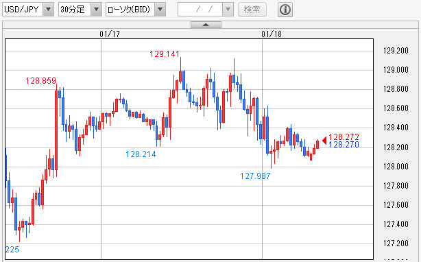The image size is (421, 262).
Task: Click the 128.859 high price label
Action: point(41,80)
